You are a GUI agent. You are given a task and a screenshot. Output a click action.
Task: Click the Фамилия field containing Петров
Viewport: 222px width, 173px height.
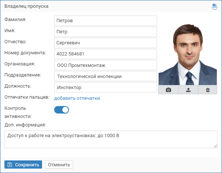(105, 21)
